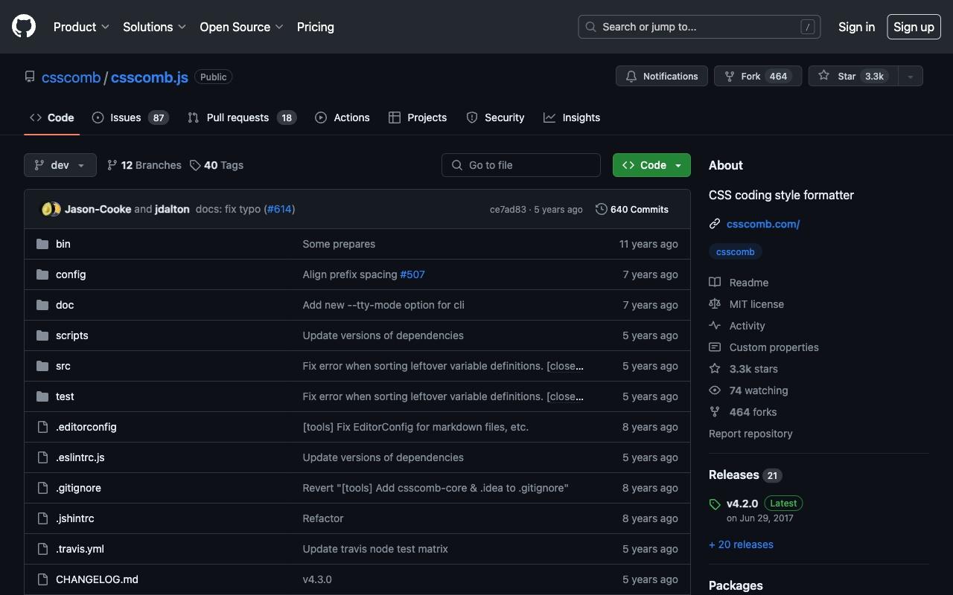
Task: Click the csscomb topic tag
Action: [736, 252]
